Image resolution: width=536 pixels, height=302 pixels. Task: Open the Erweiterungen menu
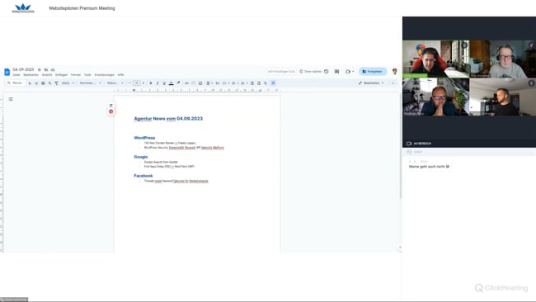tap(104, 74)
